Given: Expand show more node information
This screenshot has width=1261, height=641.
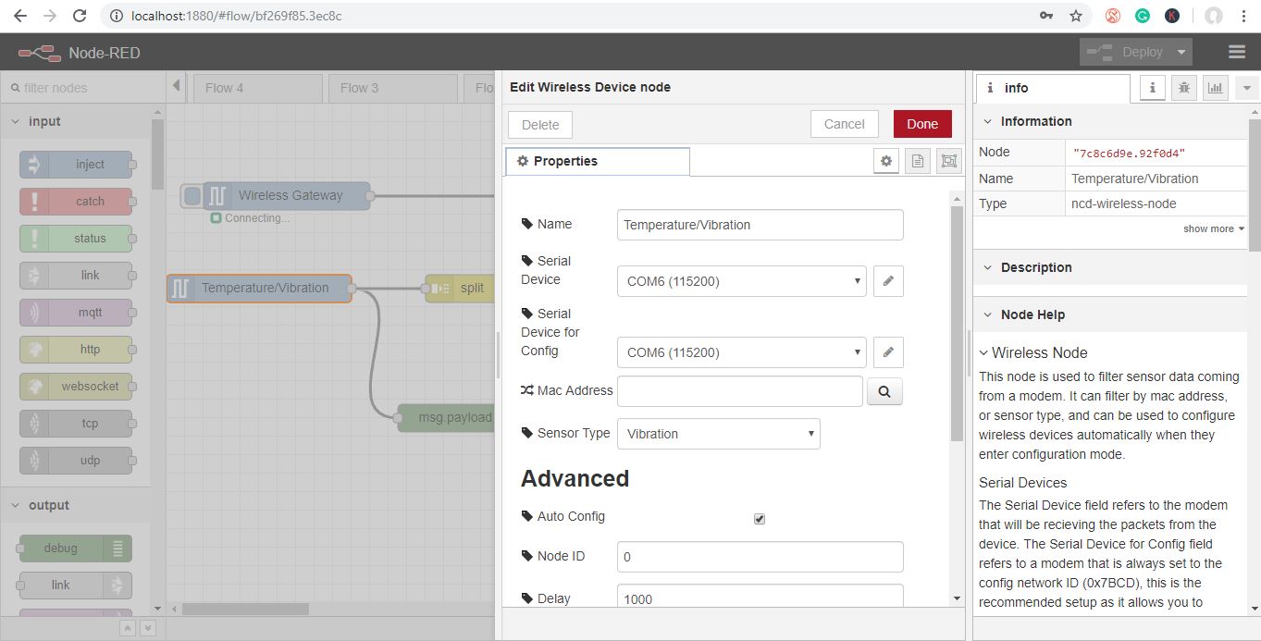Looking at the screenshot, I should (x=1213, y=228).
